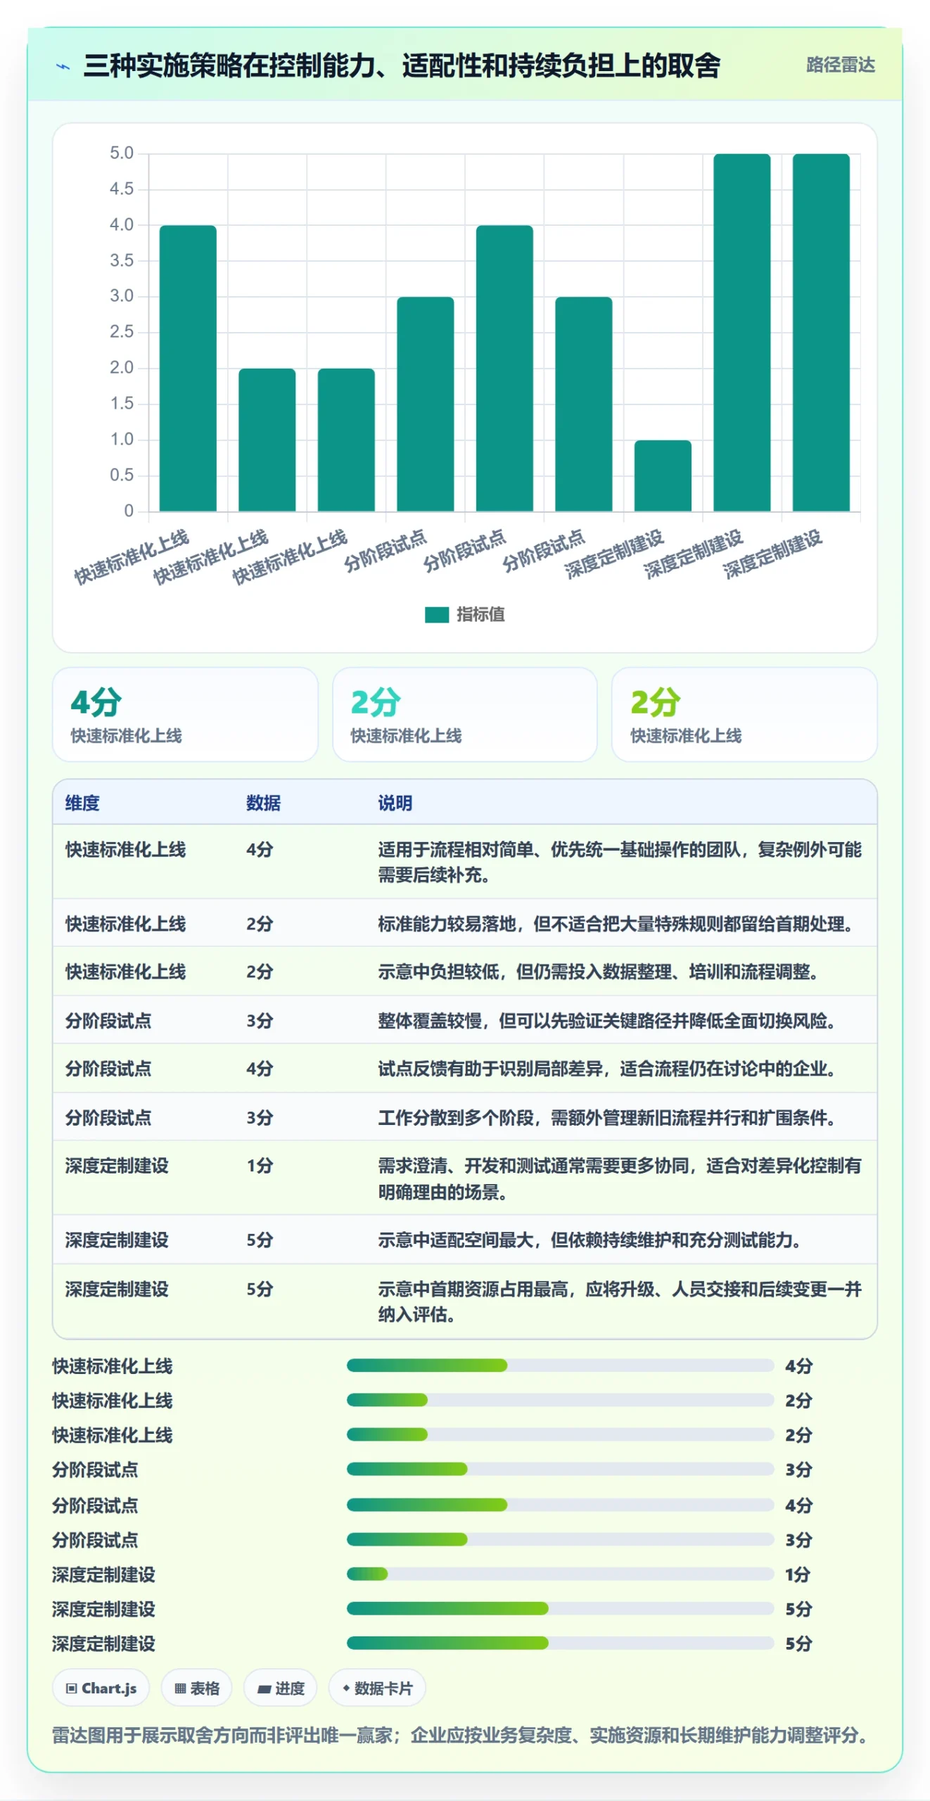Click the 0 label on the chart y-axis
Image resolution: width=930 pixels, height=1801 pixels.
(129, 511)
